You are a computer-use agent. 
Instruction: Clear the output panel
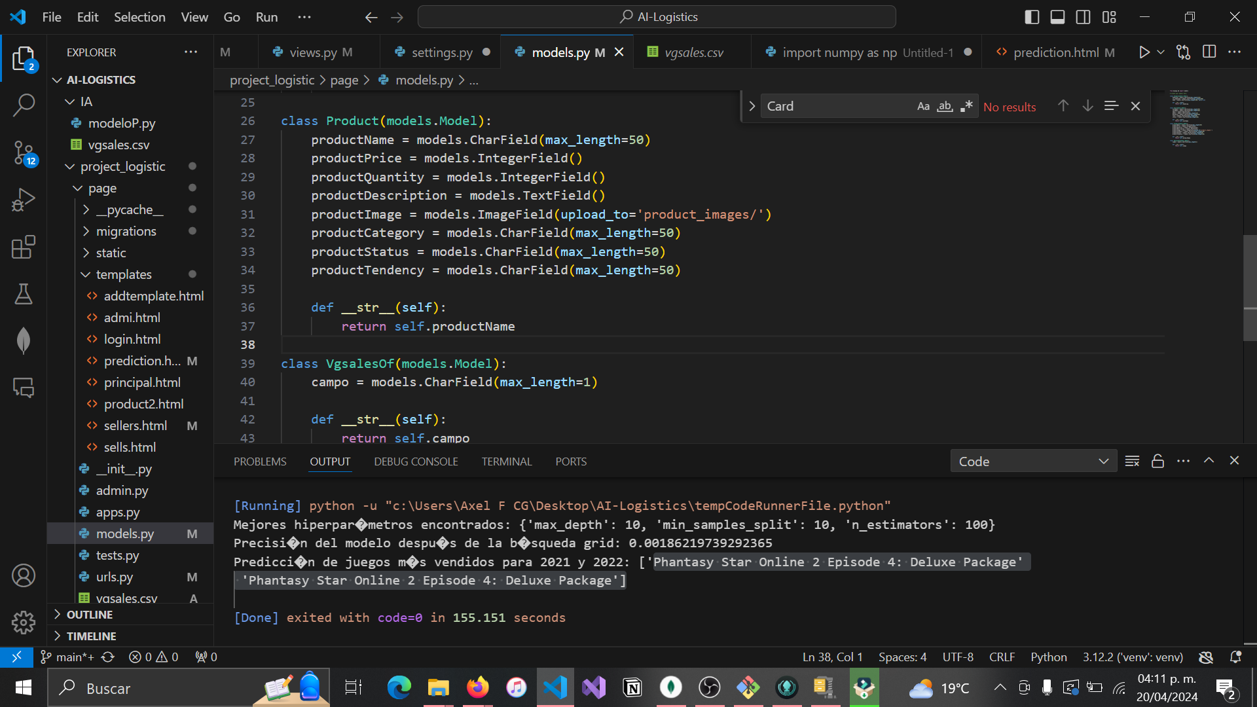tap(1132, 461)
